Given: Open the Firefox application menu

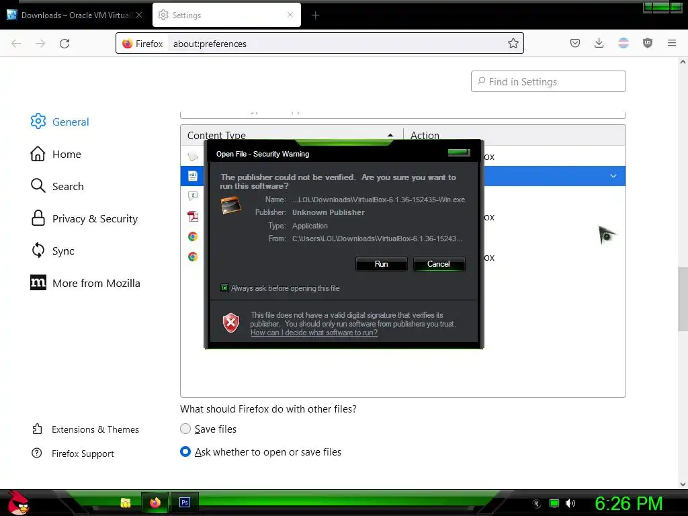Looking at the screenshot, I should (671, 43).
